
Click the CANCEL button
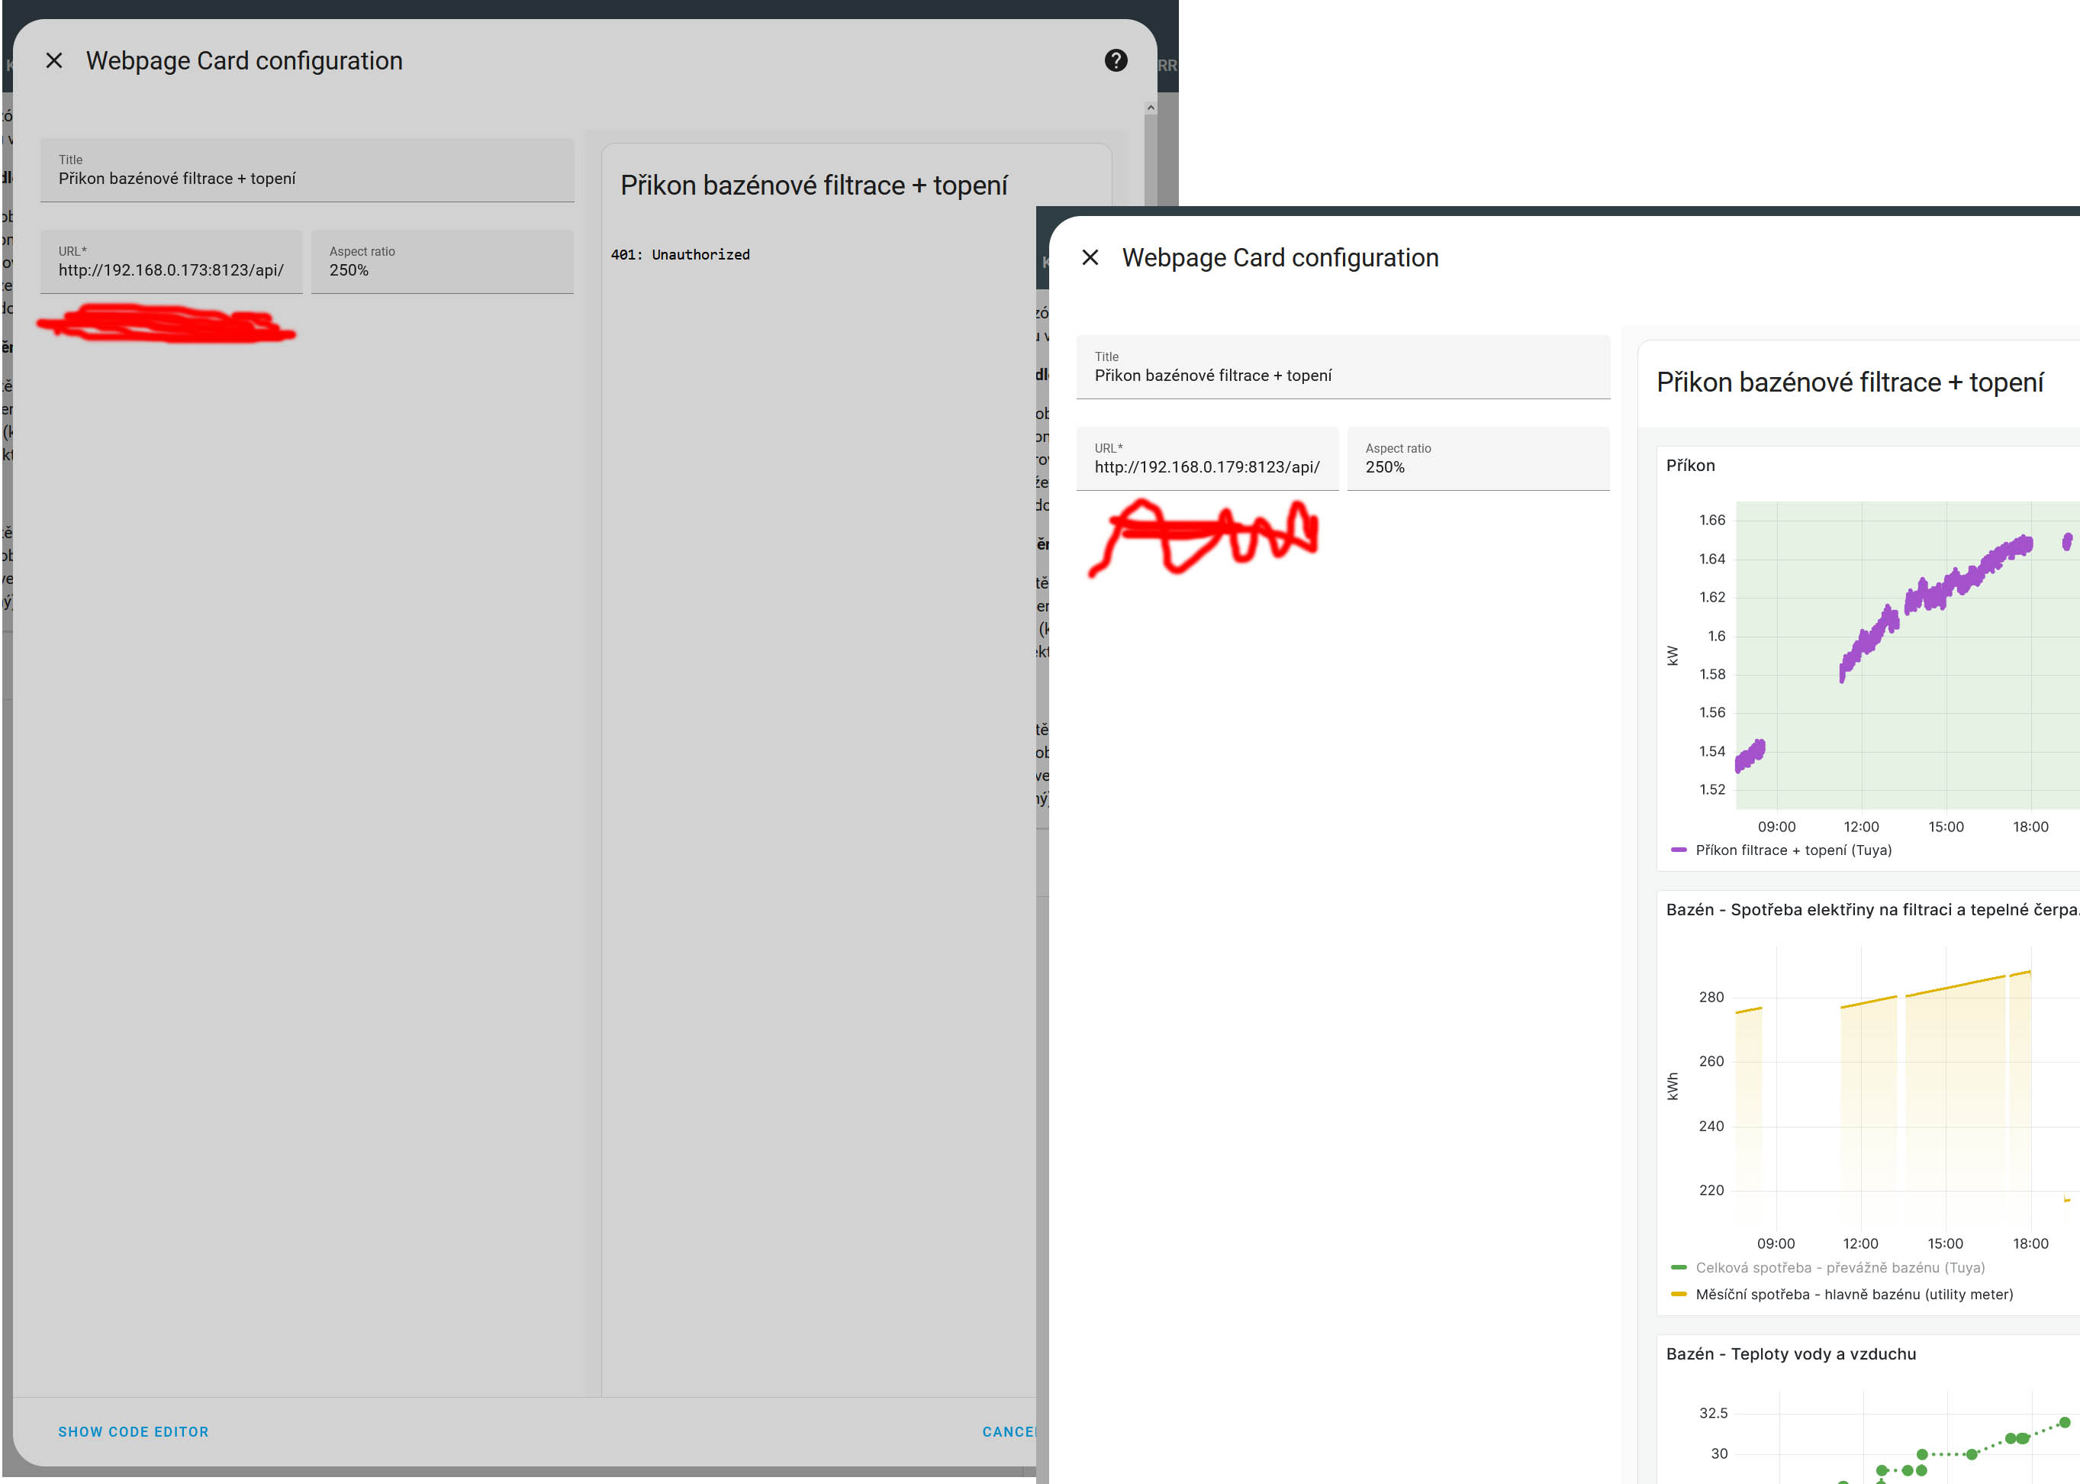(x=1007, y=1432)
